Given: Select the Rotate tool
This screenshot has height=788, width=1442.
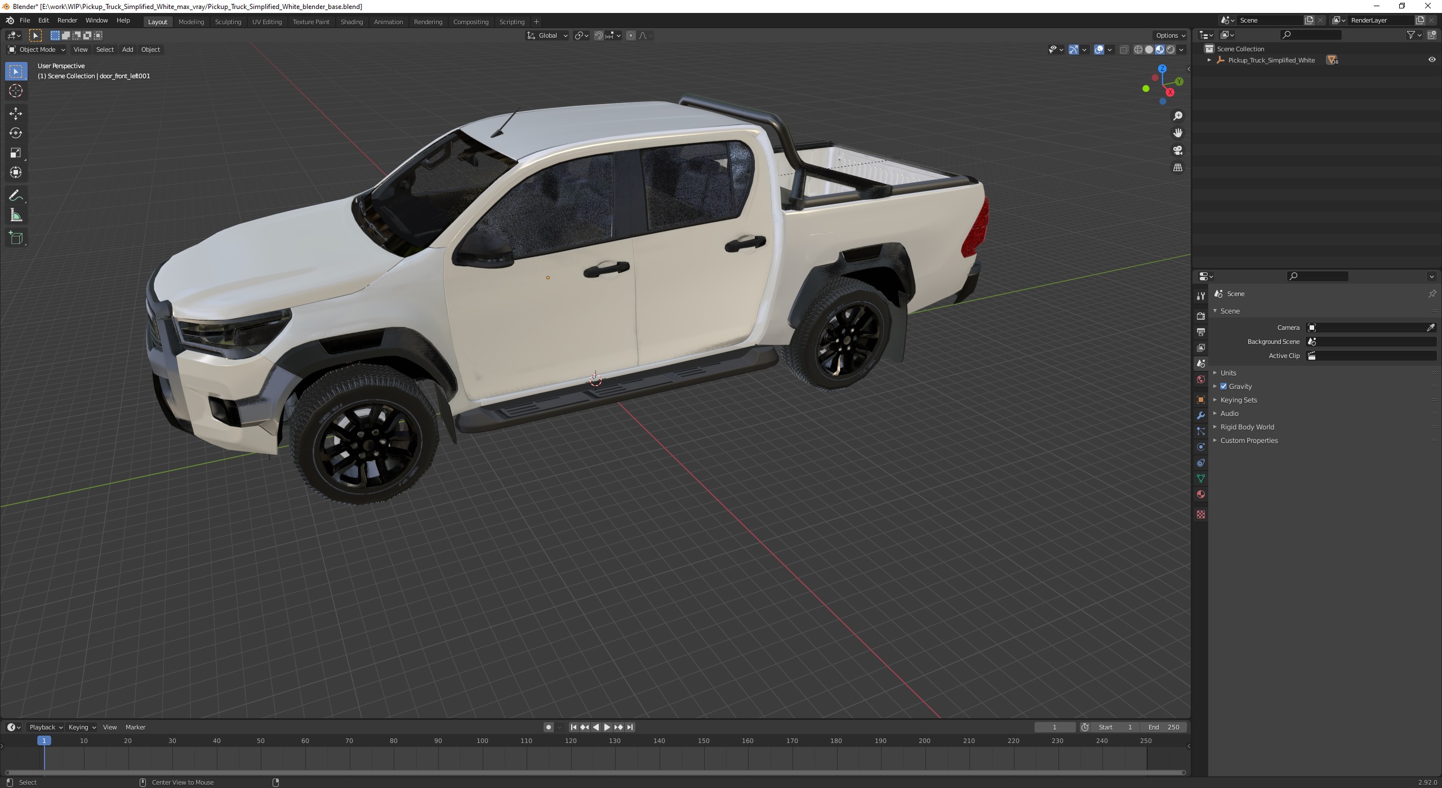Looking at the screenshot, I should [16, 133].
